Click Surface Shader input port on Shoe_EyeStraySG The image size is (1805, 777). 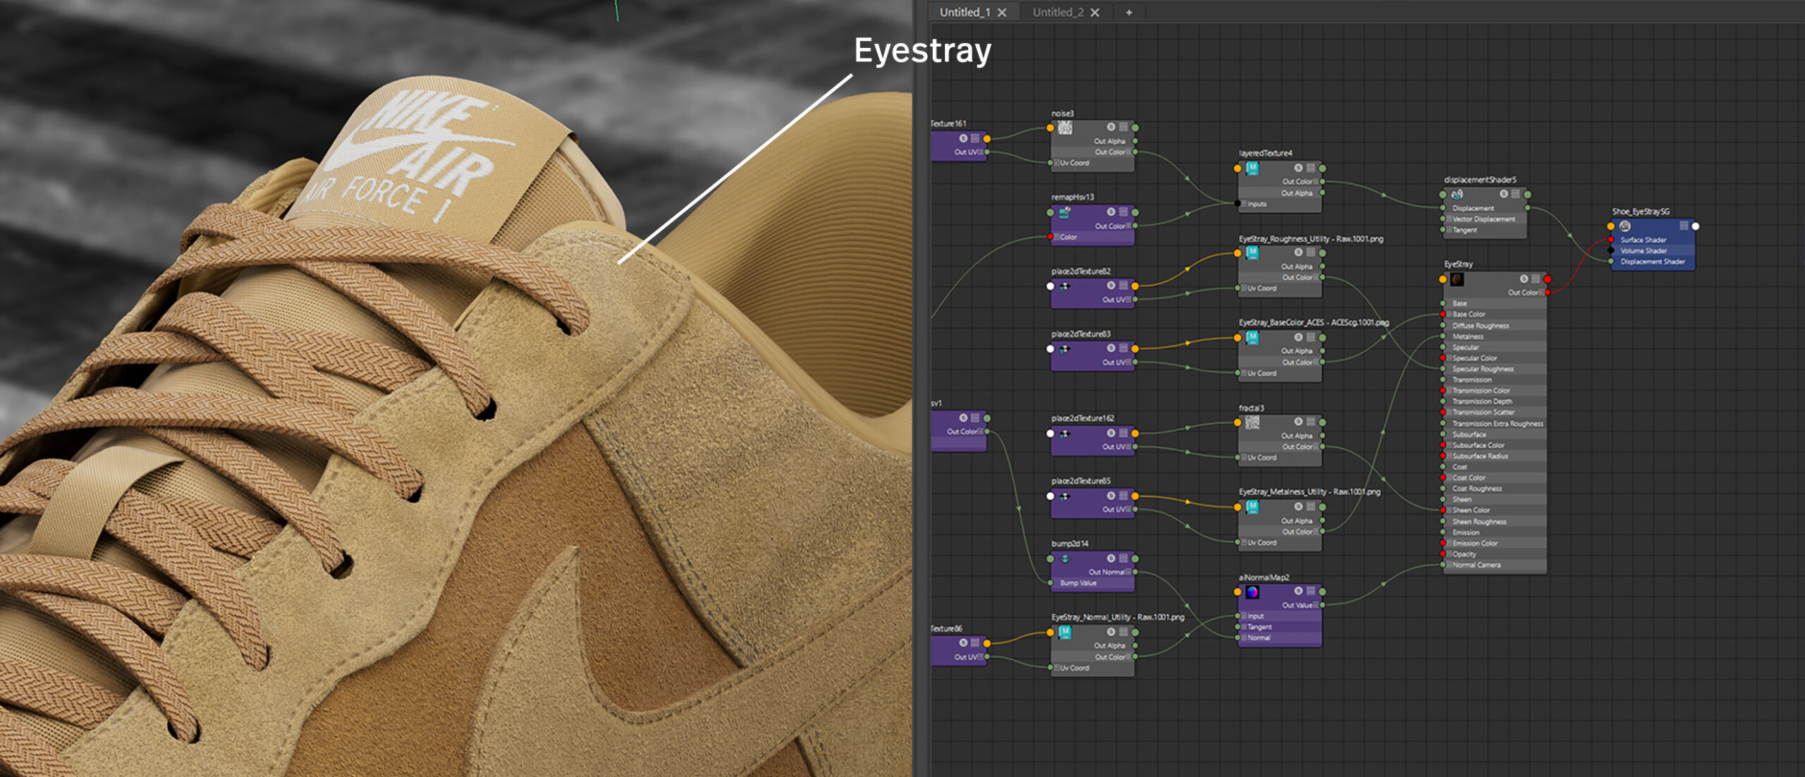[1611, 240]
